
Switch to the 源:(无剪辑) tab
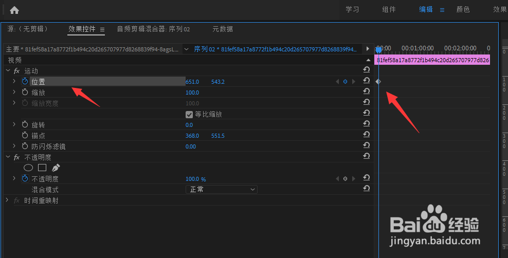tap(28, 29)
